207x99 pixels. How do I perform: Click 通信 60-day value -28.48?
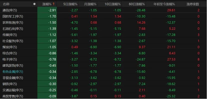click(x=140, y=10)
